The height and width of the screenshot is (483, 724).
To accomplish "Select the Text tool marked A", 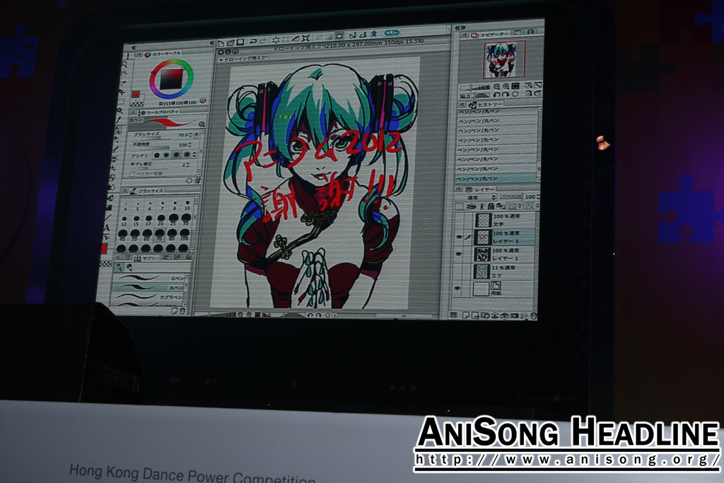I will click(107, 227).
